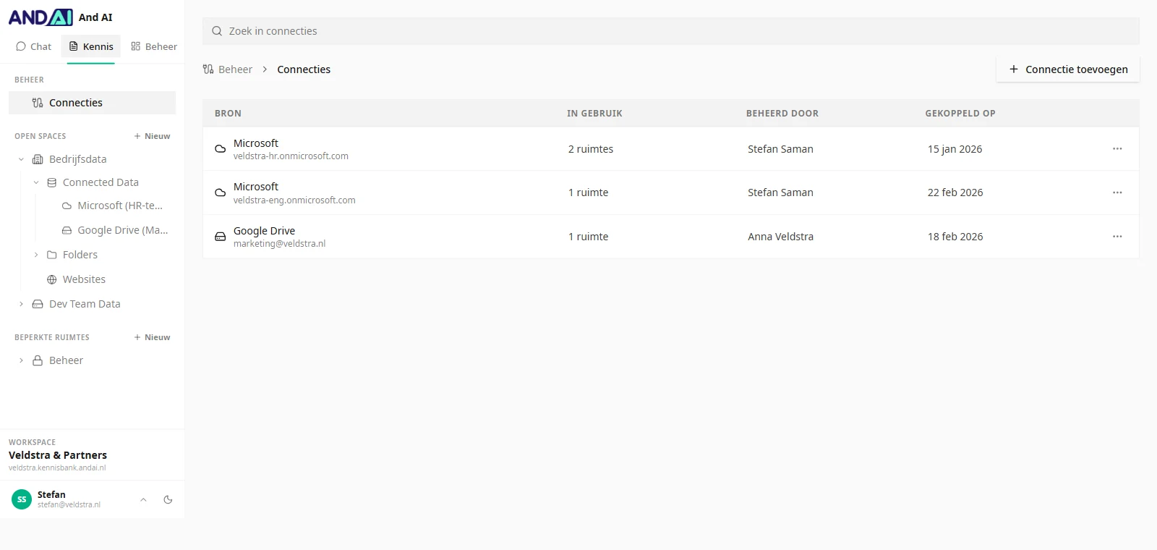This screenshot has width=1157, height=550.
Task: Click 2 ruimtes in first row
Action: [x=591, y=149]
